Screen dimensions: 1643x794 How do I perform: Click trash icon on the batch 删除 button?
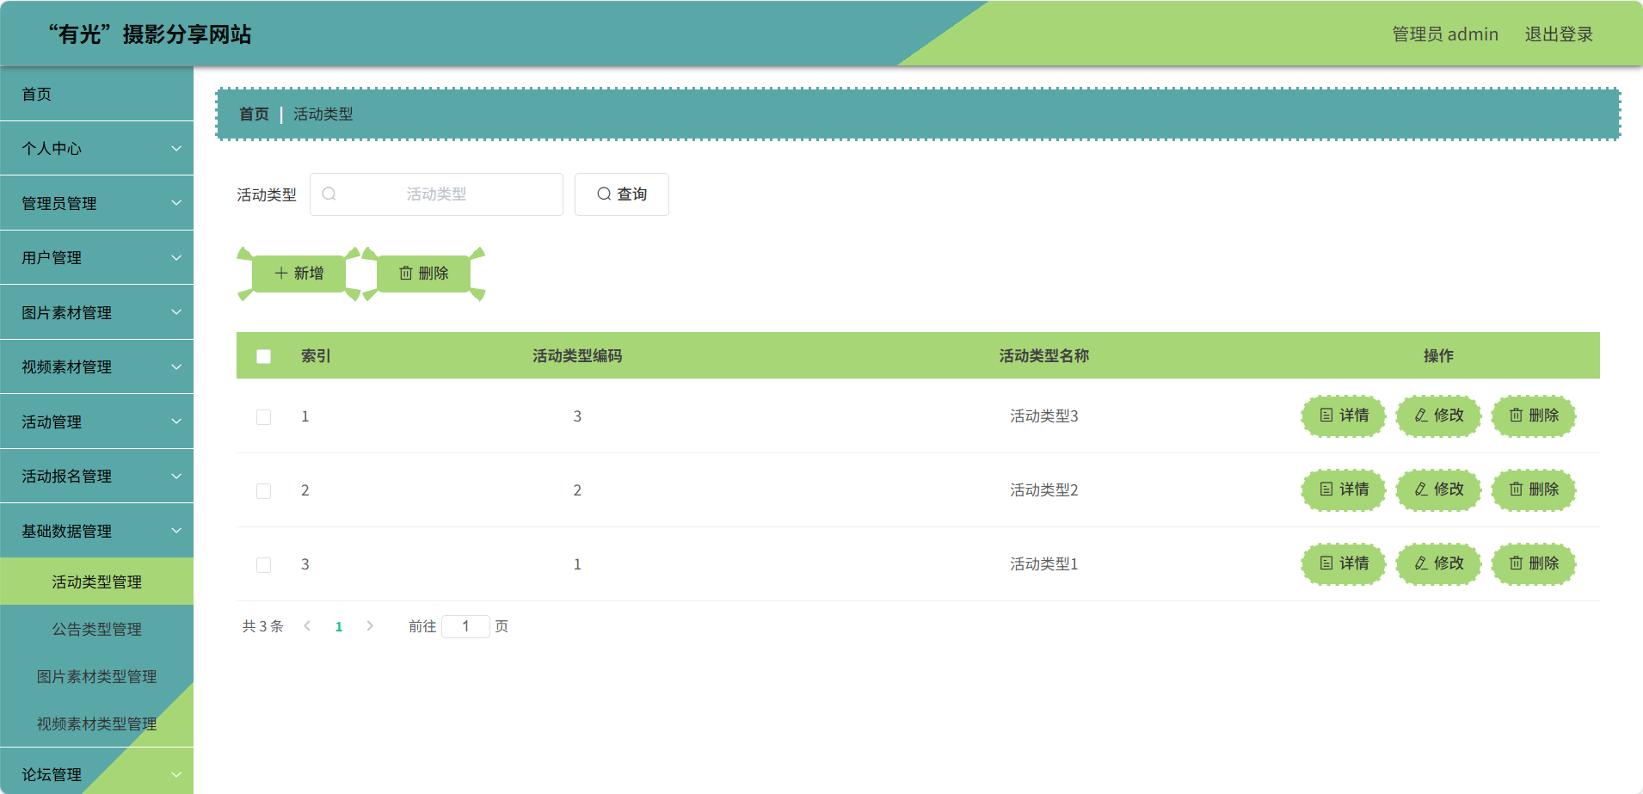406,274
